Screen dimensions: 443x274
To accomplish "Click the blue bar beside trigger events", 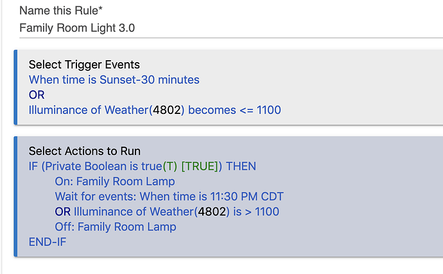I will point(15,87).
